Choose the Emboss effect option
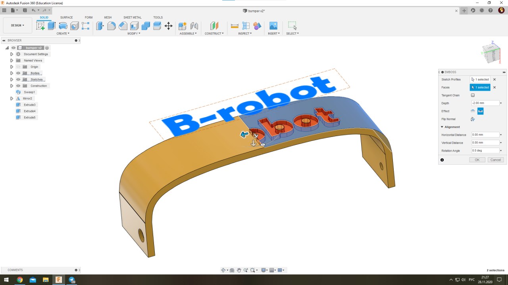 (x=473, y=111)
